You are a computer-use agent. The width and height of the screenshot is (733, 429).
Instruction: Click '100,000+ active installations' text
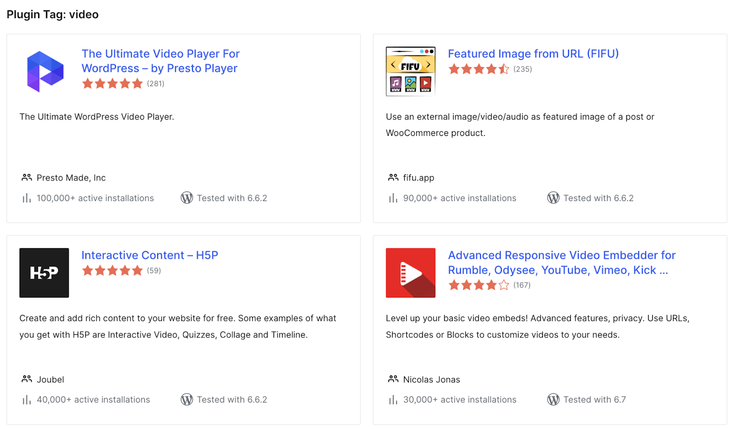(95, 198)
